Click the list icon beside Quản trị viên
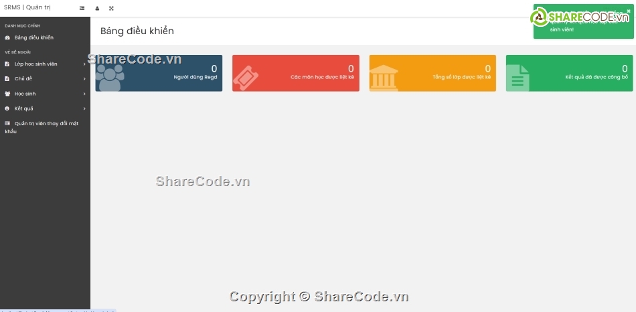This screenshot has height=312, width=636. (7, 123)
